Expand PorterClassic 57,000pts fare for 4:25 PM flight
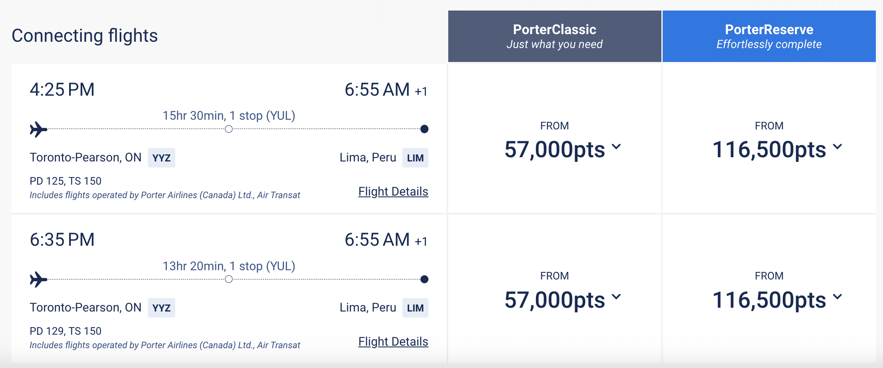The width and height of the screenshot is (883, 368). coord(562,149)
